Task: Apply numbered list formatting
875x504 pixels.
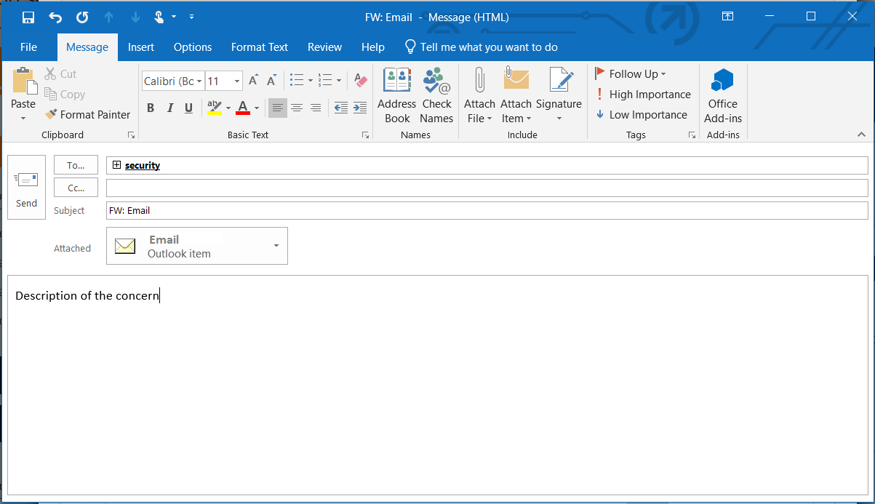Action: click(325, 81)
